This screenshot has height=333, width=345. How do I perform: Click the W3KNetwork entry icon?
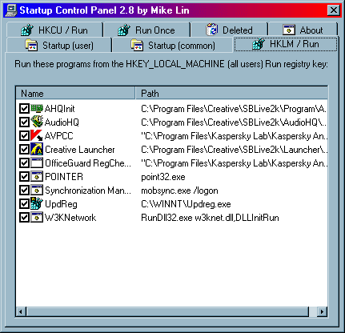point(37,217)
